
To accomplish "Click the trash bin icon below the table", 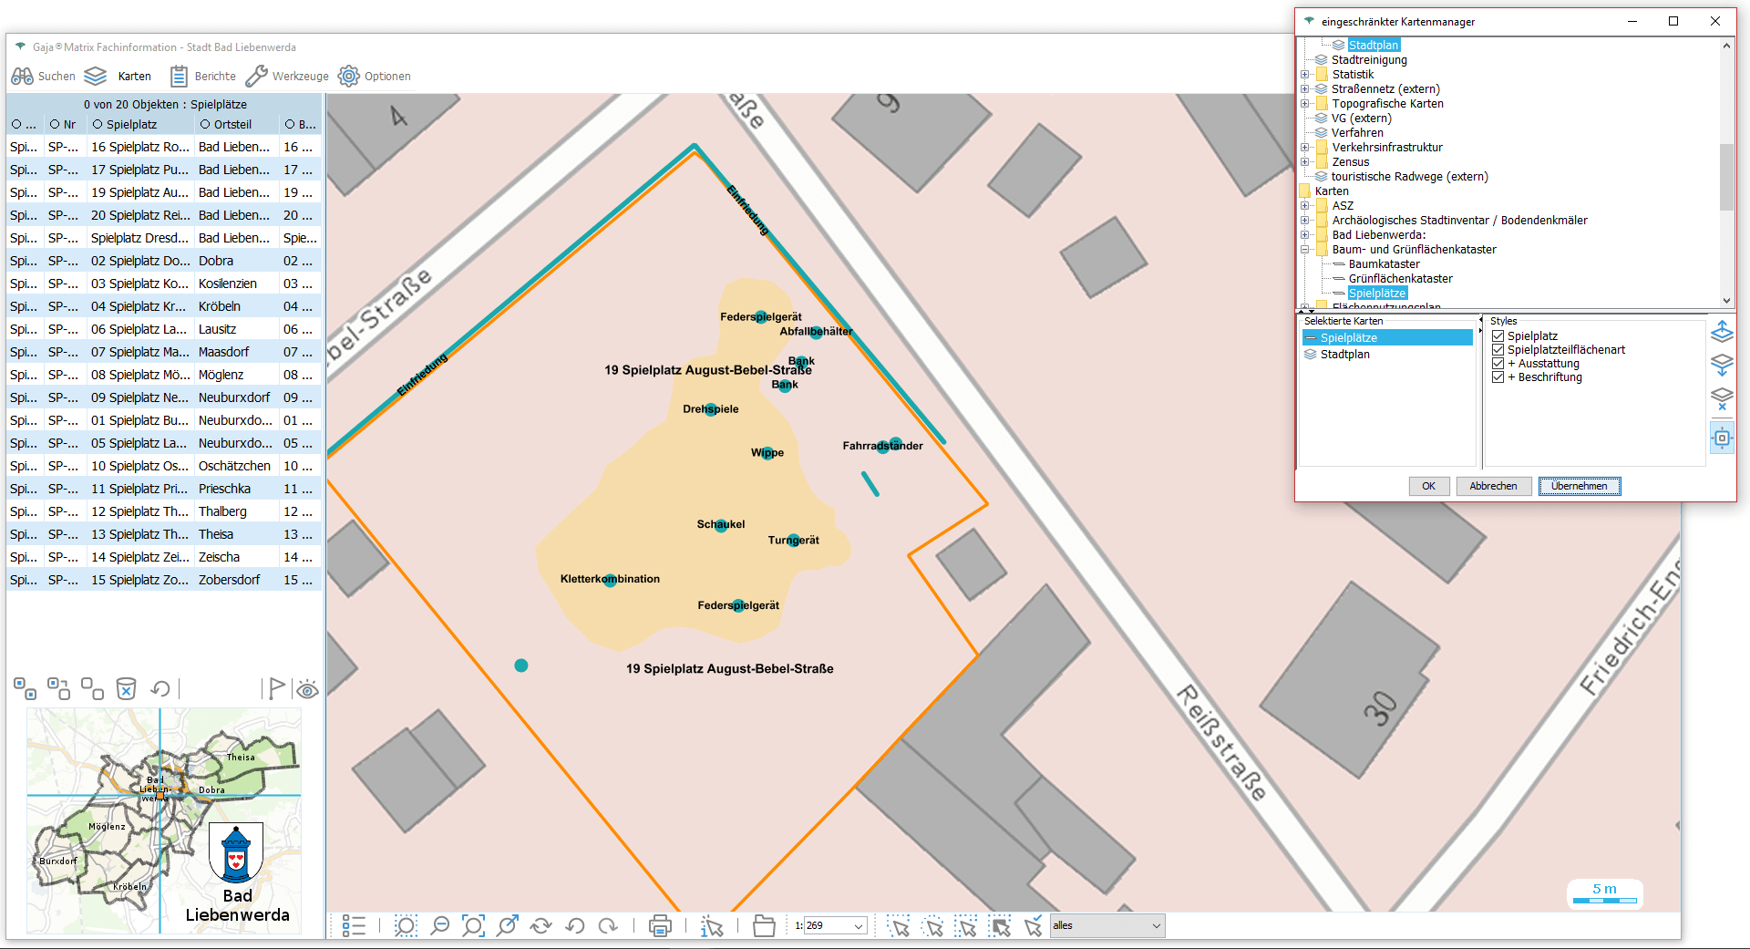I will (127, 688).
